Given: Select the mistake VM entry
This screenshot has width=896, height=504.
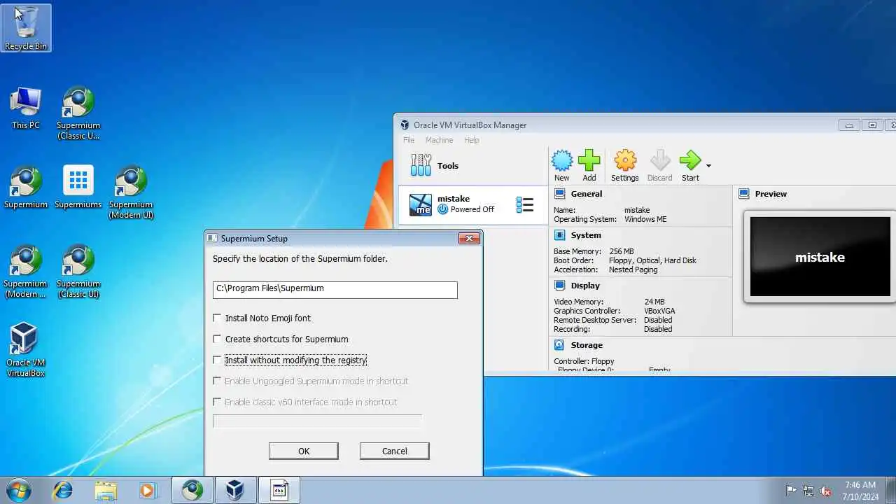Looking at the screenshot, I should (473, 204).
